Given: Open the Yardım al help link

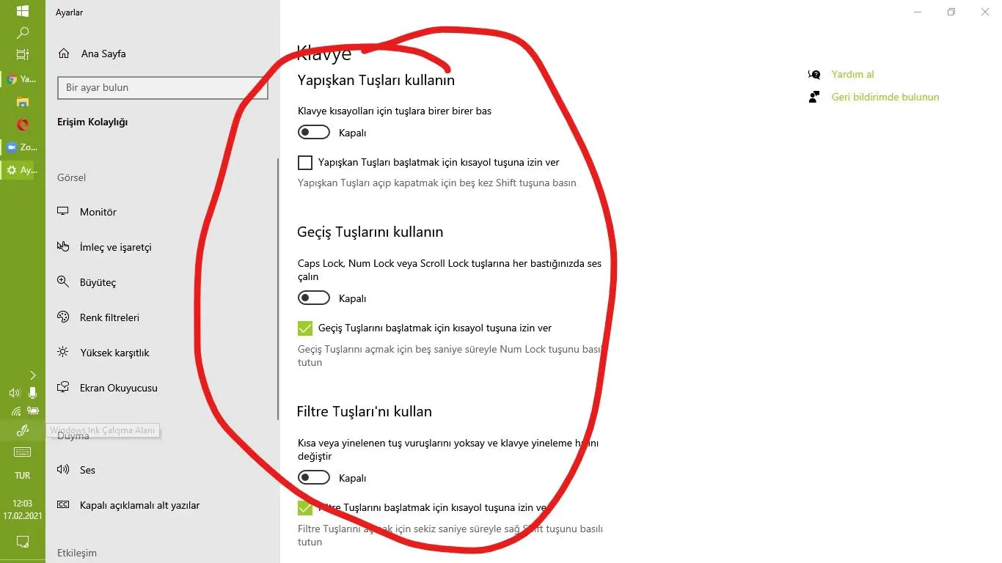Looking at the screenshot, I should tap(852, 74).
